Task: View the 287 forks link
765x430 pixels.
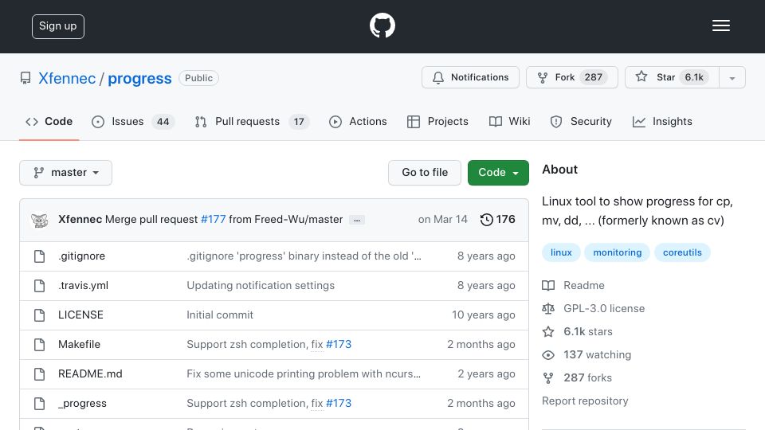Action: pos(587,377)
